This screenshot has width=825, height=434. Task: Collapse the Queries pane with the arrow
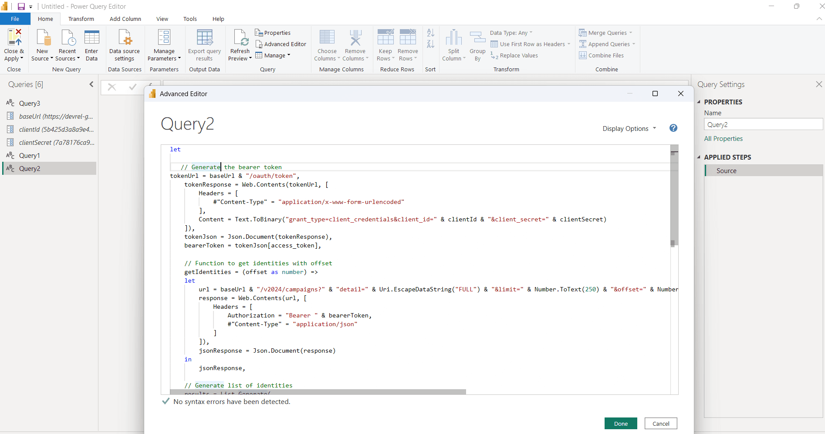click(91, 84)
